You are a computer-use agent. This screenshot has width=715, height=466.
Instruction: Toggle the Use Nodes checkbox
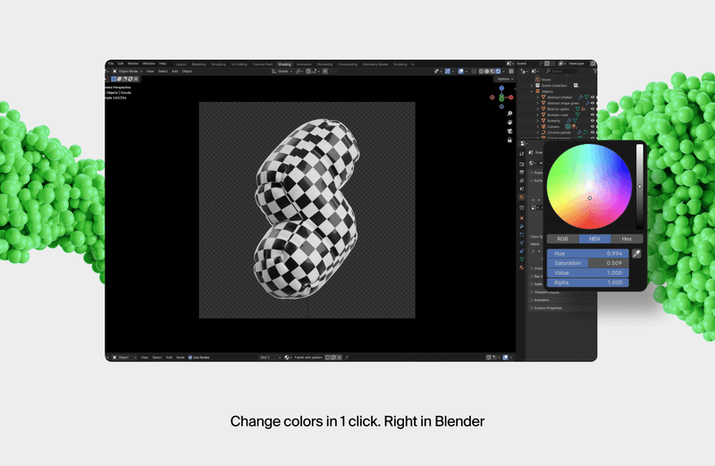[x=191, y=357]
